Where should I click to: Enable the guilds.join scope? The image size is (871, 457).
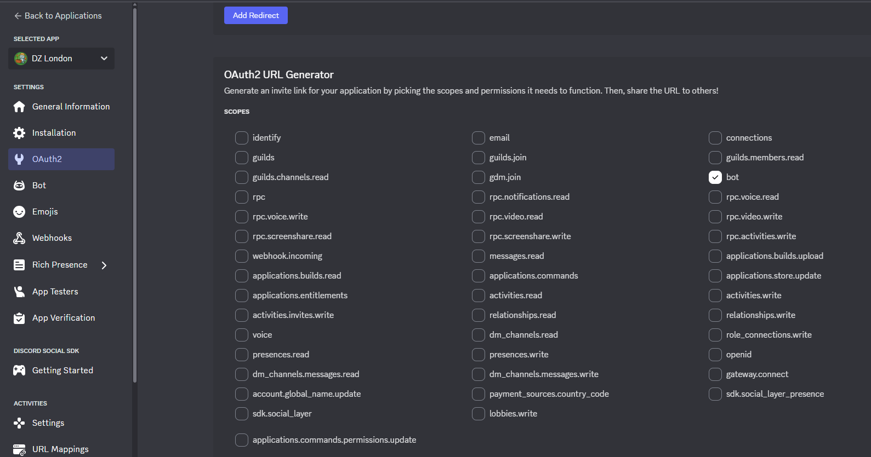pos(479,158)
